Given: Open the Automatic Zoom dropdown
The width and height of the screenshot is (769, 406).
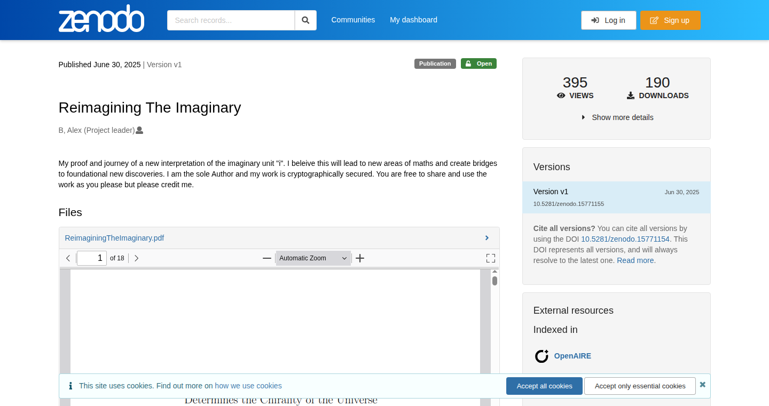Looking at the screenshot, I should tap(313, 258).
